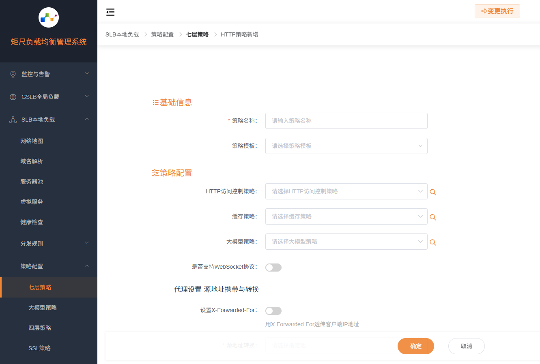
Task: Select SSL策略 in the sidebar
Action: (x=40, y=348)
